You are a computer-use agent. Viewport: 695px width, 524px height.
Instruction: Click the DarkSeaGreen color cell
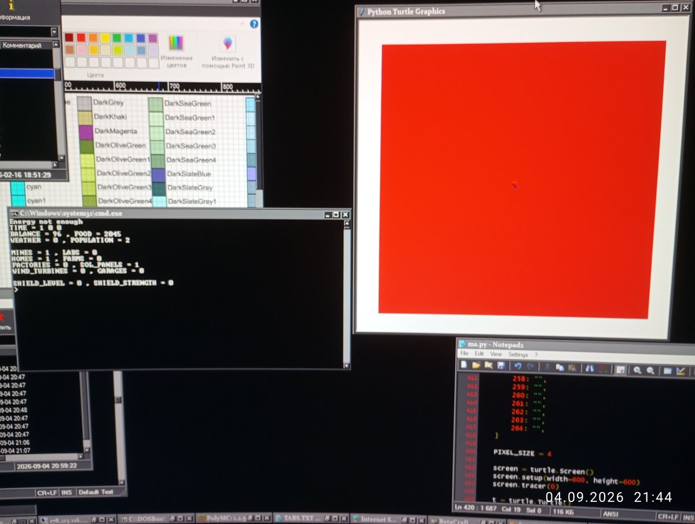coord(156,104)
